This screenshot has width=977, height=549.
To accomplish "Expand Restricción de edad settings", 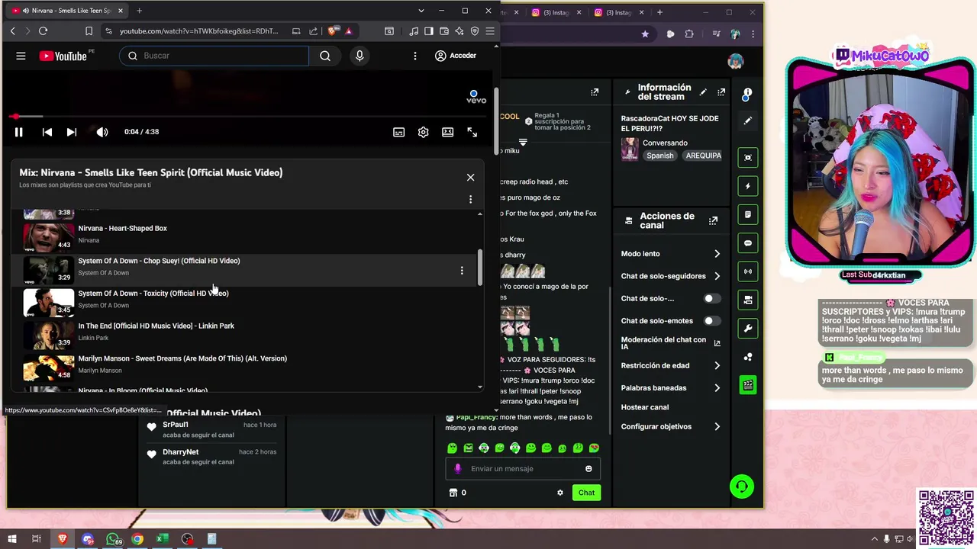I will (x=717, y=366).
